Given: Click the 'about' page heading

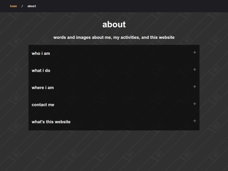Looking at the screenshot, I should [114, 24].
